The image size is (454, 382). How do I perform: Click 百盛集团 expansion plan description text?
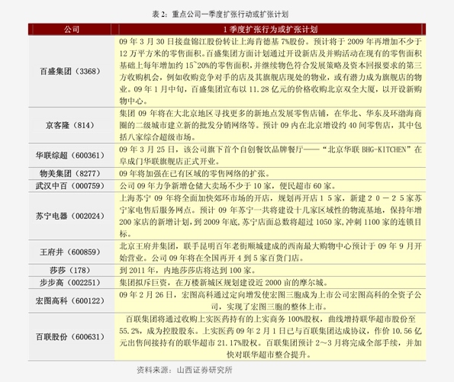point(270,72)
